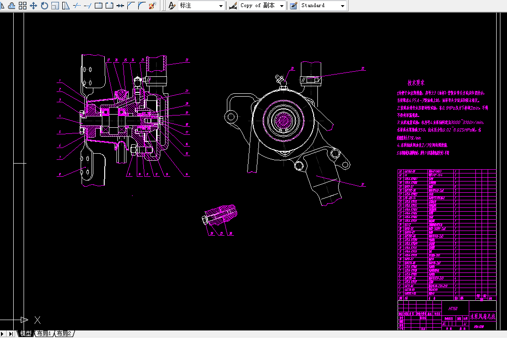Click the small bolt detail section view
507x338 pixels.
coord(220,215)
